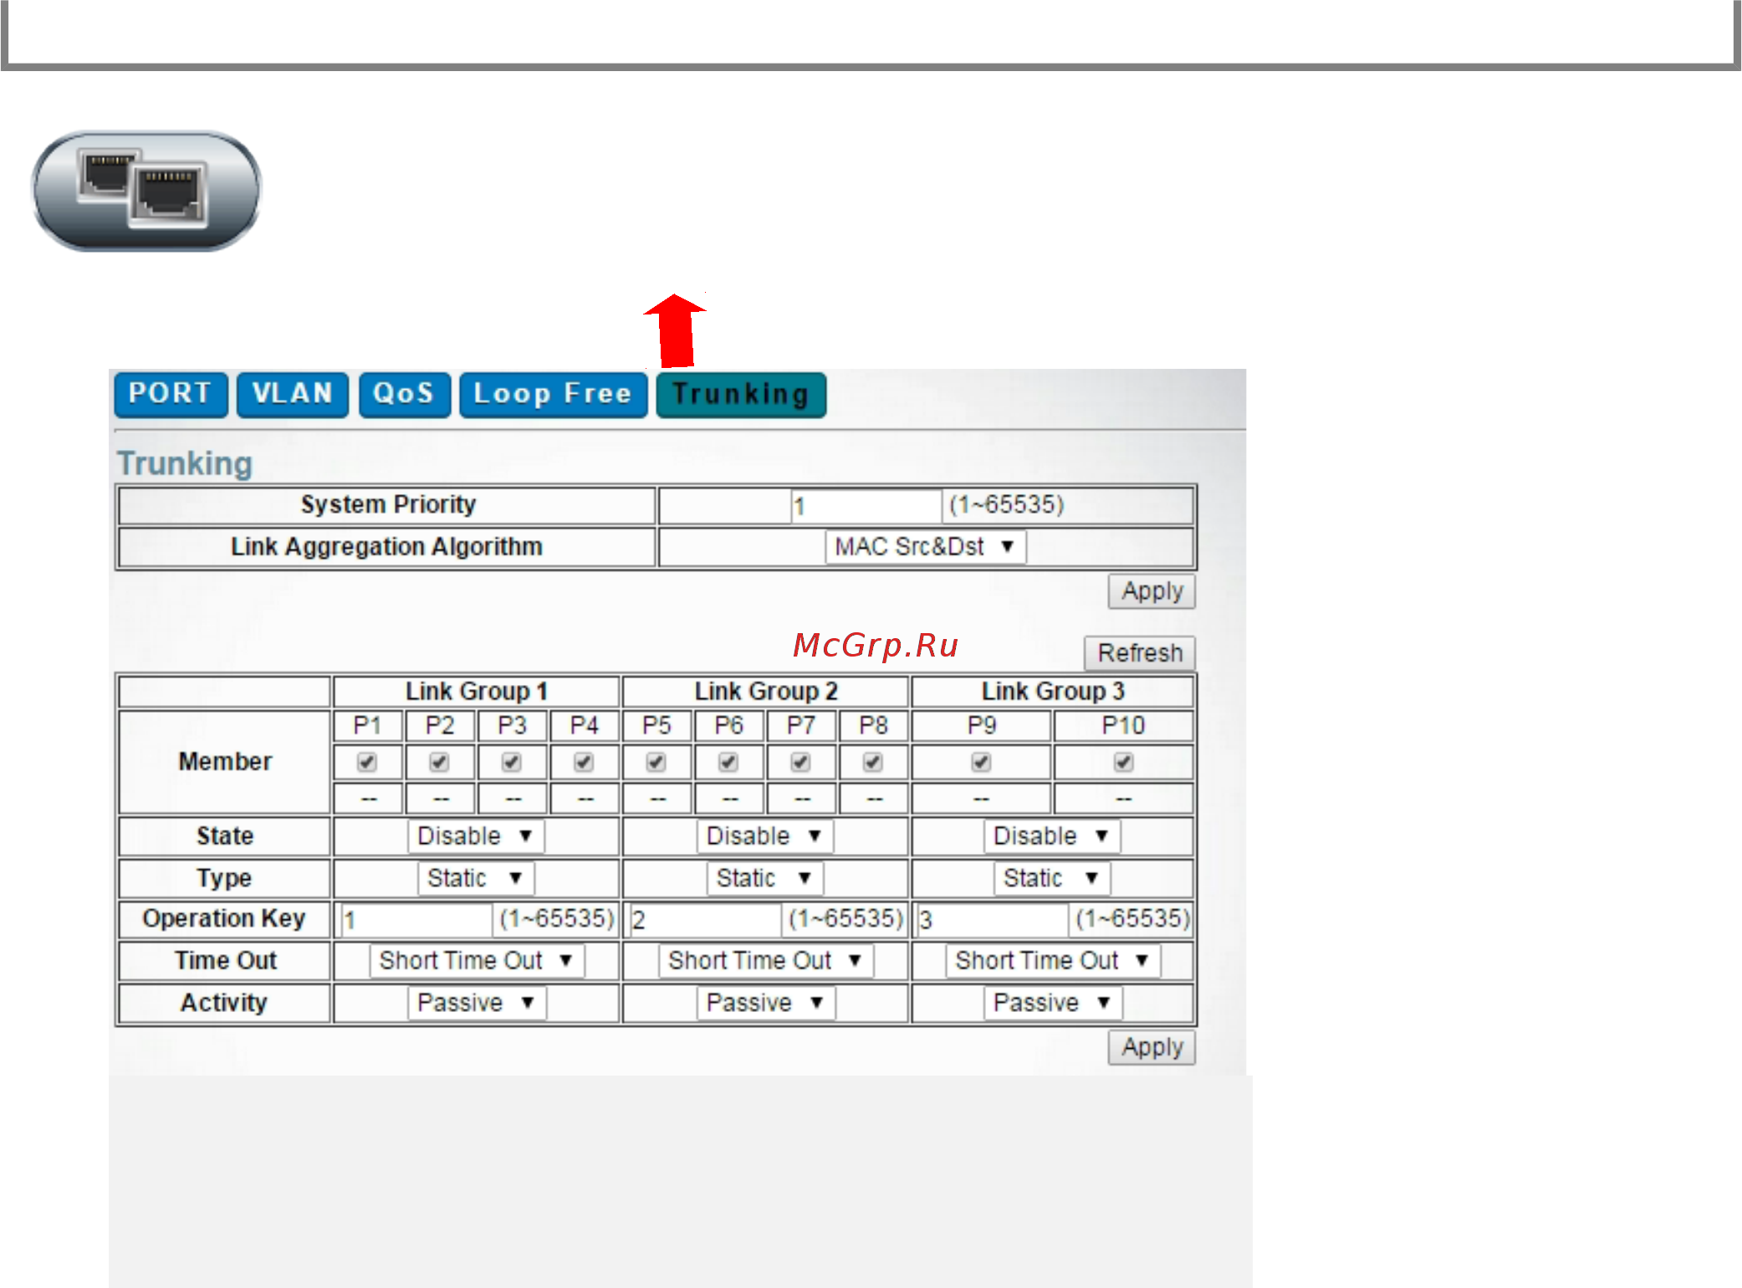Open the VLAN tab
Screen dimensions: 1742x1288
293,394
